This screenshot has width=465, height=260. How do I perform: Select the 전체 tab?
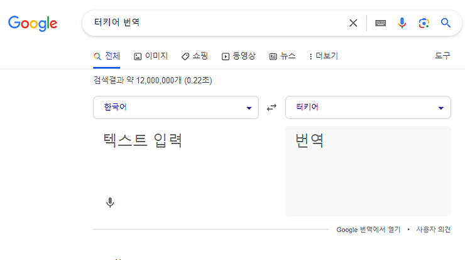click(107, 56)
